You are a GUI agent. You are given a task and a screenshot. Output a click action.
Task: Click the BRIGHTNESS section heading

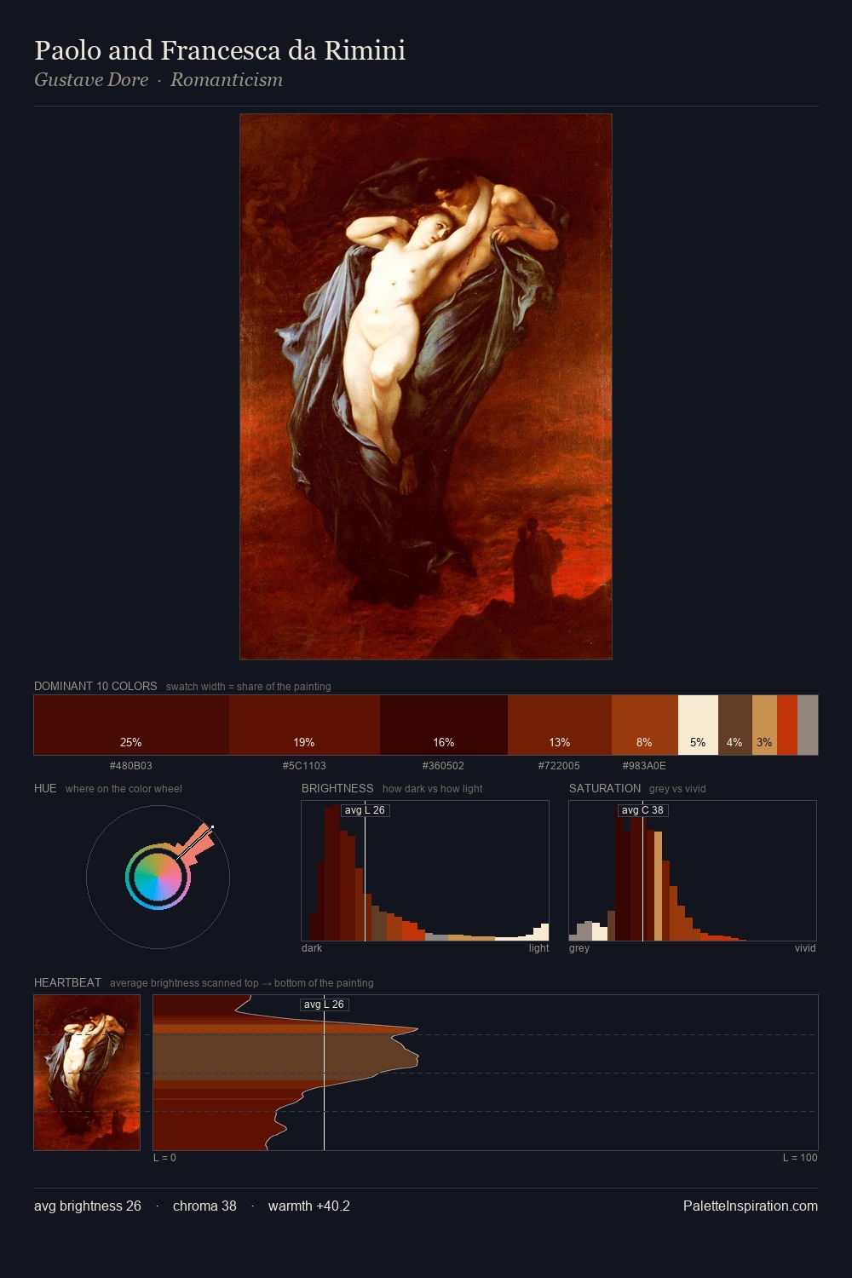click(337, 788)
